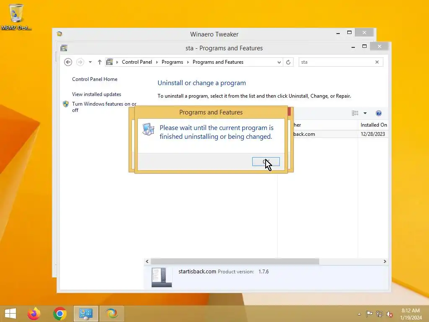The width and height of the screenshot is (429, 322).
Task: Select the 12/28/2023 installed date cell
Action: pos(372,134)
